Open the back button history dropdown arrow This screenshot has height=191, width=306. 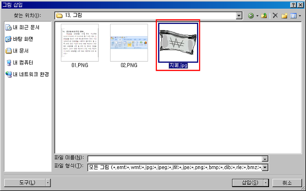pyautogui.click(x=257, y=16)
